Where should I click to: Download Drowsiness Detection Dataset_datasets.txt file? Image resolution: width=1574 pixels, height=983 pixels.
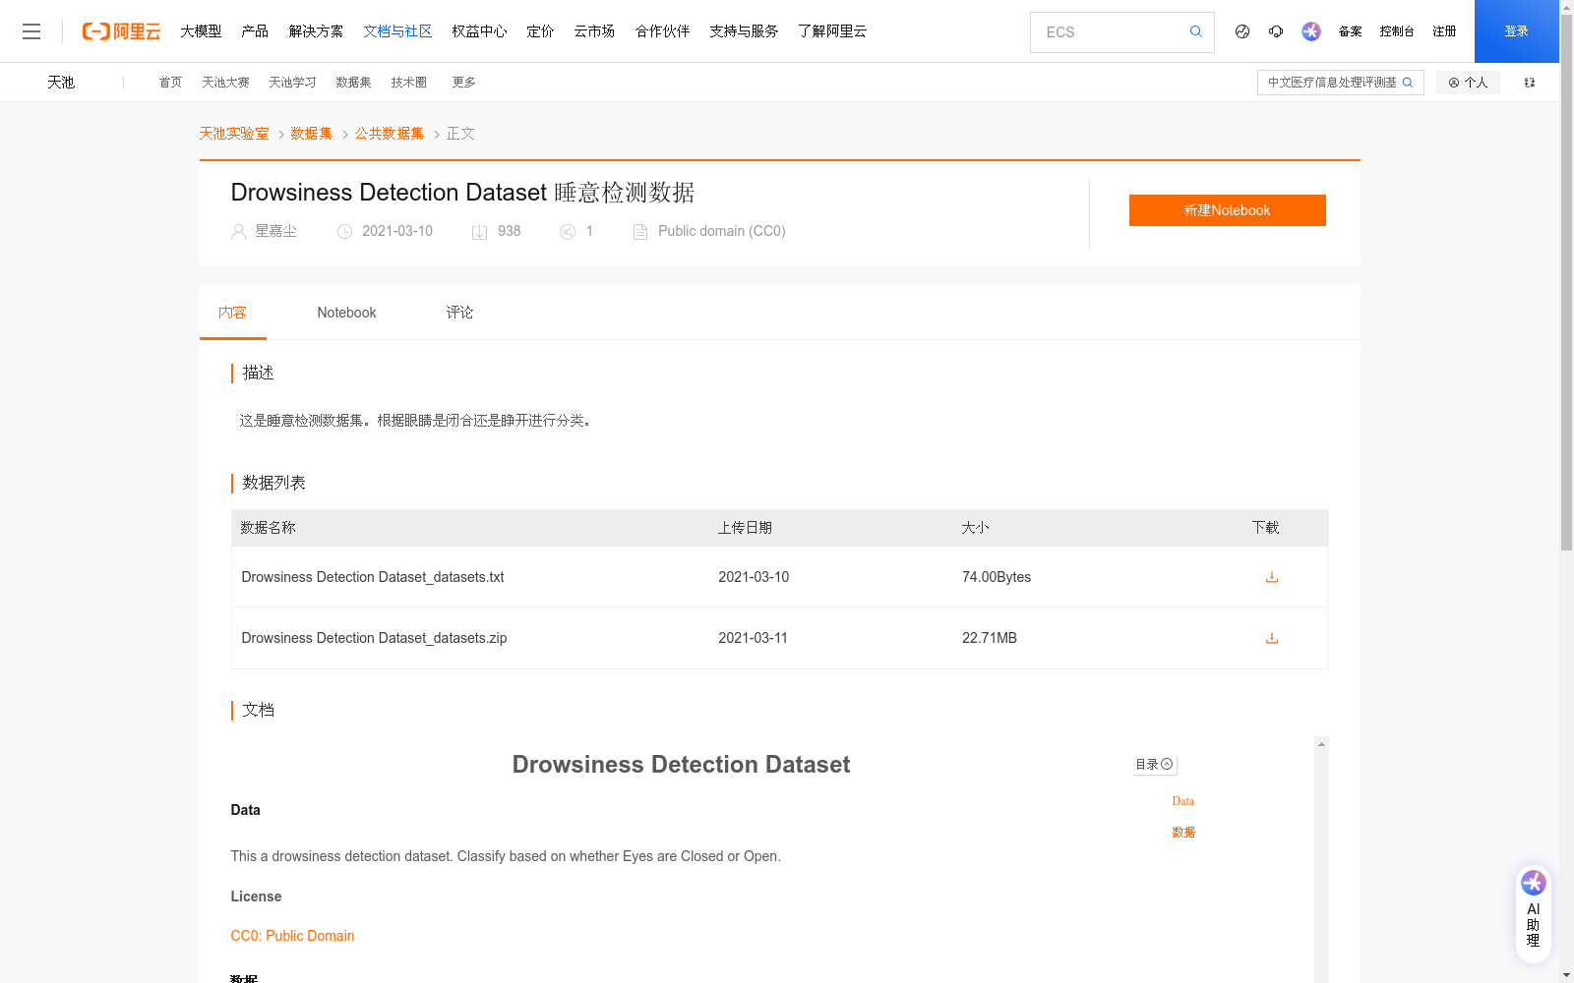pos(1271,577)
